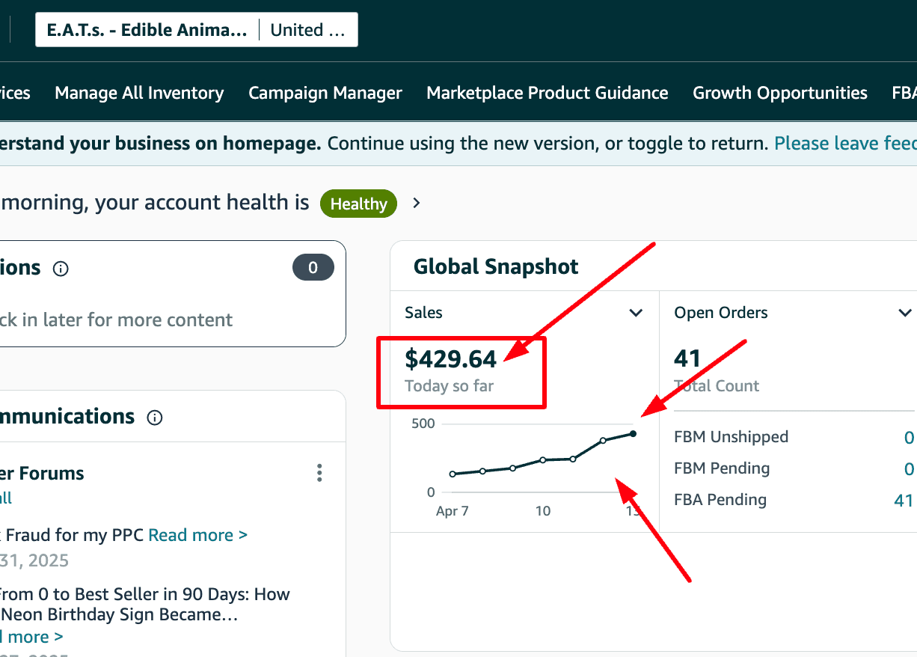The width and height of the screenshot is (917, 657).
Task: Go to Campaign Manager
Action: [325, 93]
